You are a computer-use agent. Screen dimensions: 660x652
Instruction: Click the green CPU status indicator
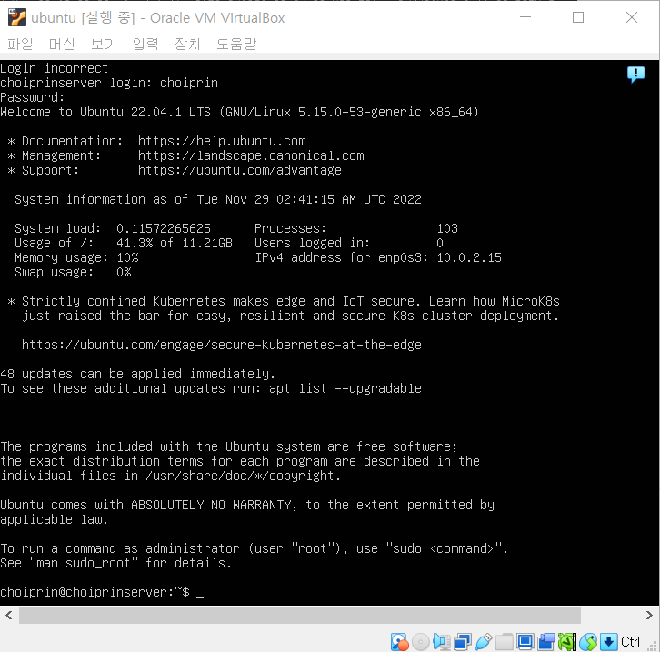tap(567, 641)
